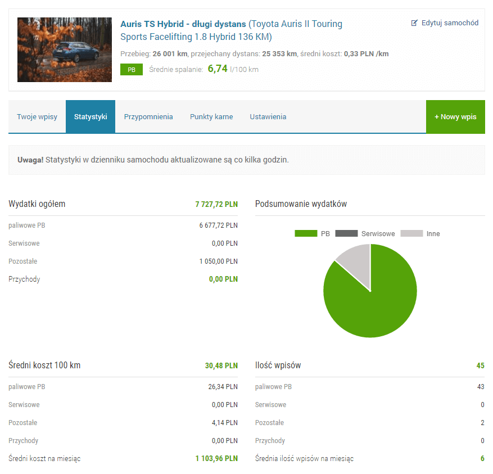Click the pencil edit icon beside Edytuj samochód

click(415, 23)
